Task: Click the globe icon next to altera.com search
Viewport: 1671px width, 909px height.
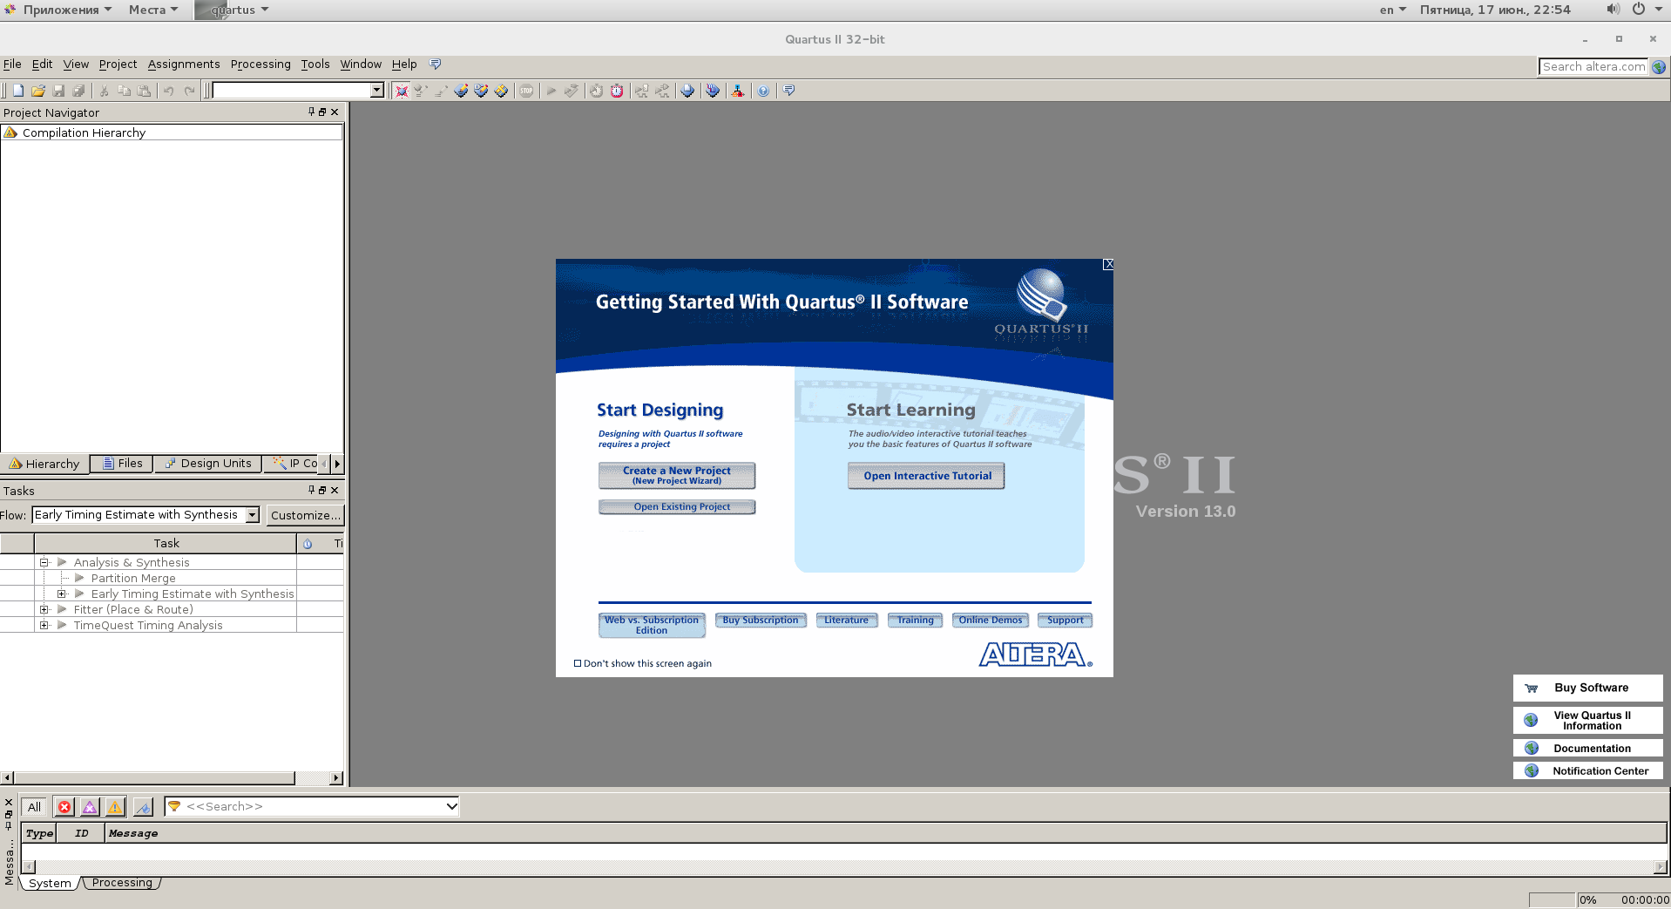Action: [x=1659, y=66]
